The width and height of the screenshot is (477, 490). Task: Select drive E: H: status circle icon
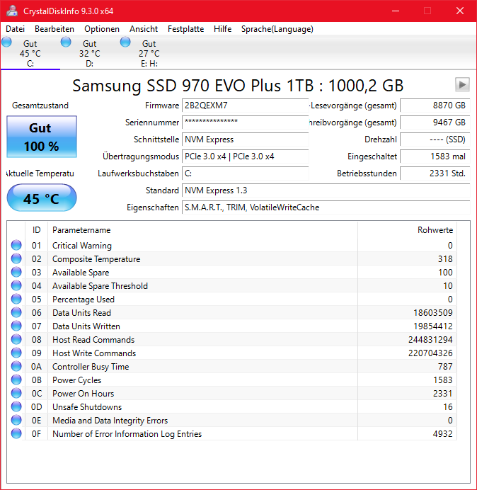click(x=125, y=42)
